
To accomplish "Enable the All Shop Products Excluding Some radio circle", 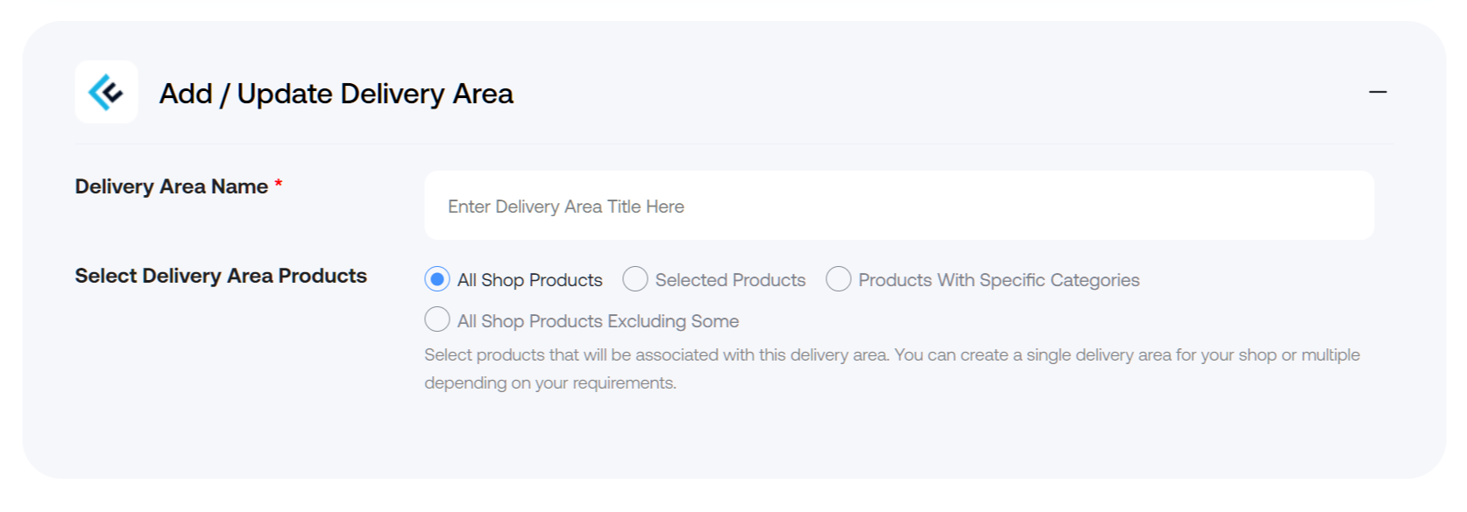I will 437,319.
